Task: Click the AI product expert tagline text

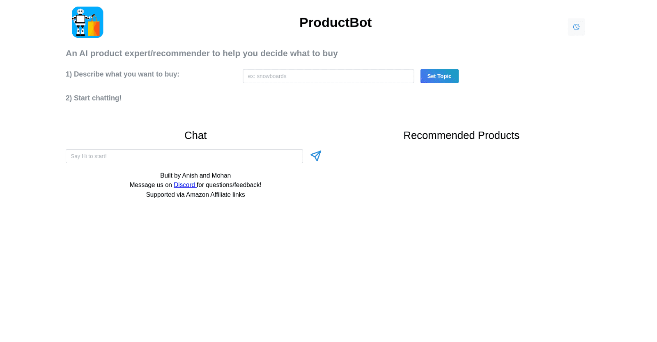Action: [x=201, y=53]
